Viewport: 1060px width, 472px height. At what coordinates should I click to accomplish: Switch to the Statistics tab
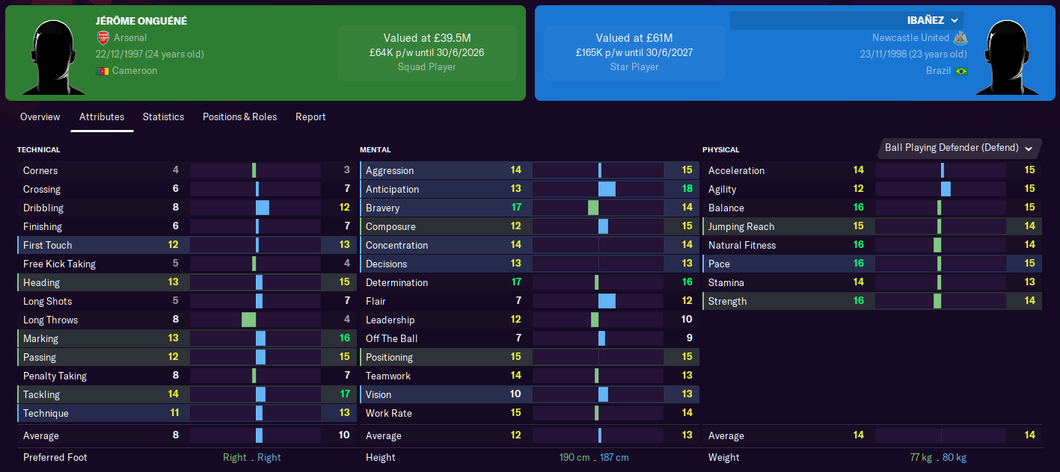tap(163, 117)
